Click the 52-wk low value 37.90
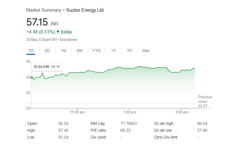The image size is (226, 146). [x=202, y=130]
